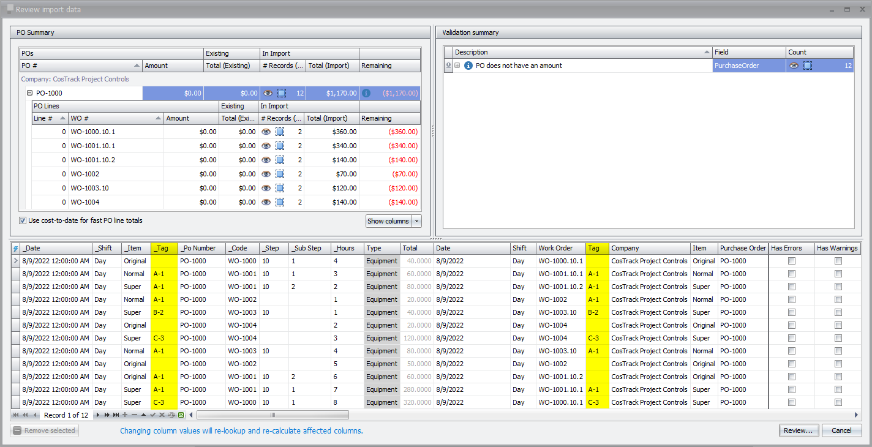Click the eye icon in the Validation summary Count cell

[794, 66]
